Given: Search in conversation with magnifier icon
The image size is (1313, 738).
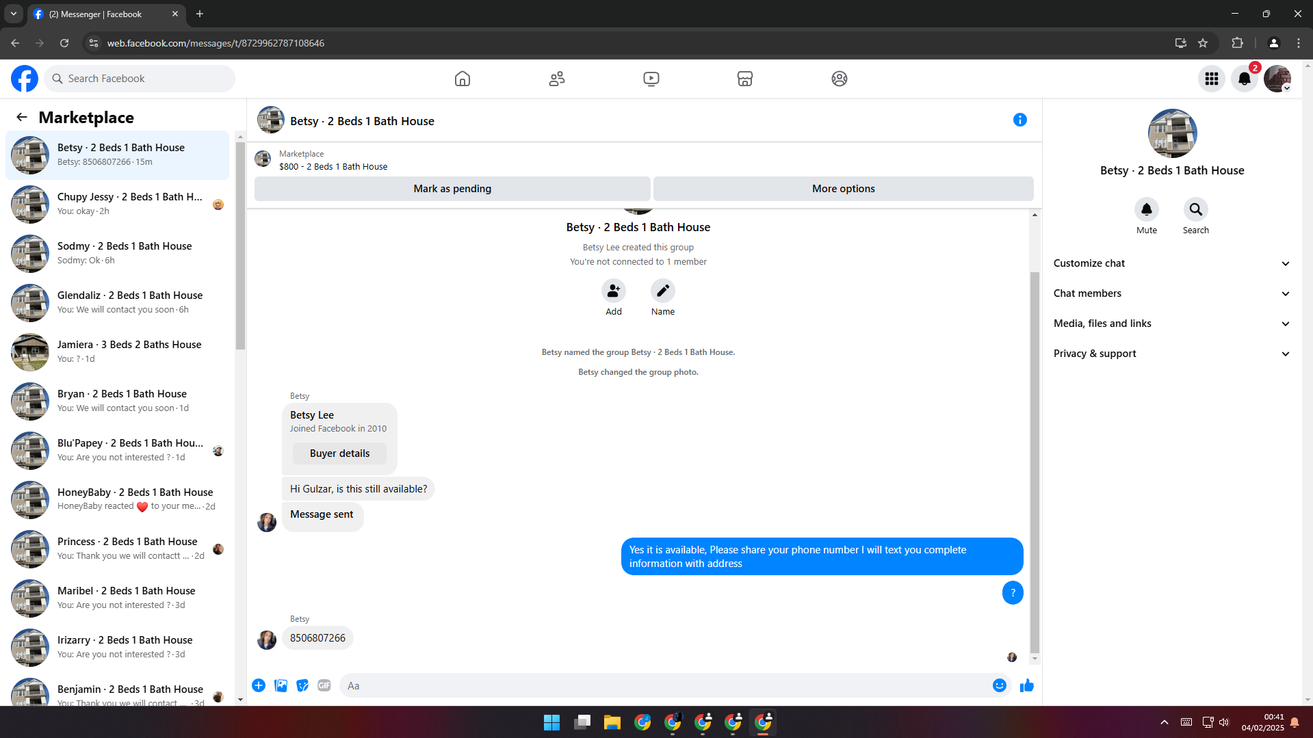Looking at the screenshot, I should [1195, 209].
